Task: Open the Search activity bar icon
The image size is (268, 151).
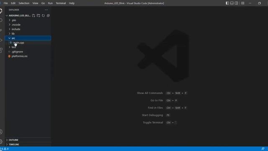Action: click(1, 20)
